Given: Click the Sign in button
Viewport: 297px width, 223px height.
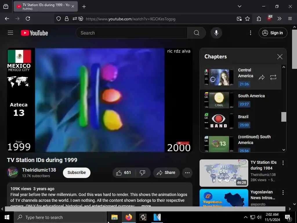Looking at the screenshot, I should (273, 33).
